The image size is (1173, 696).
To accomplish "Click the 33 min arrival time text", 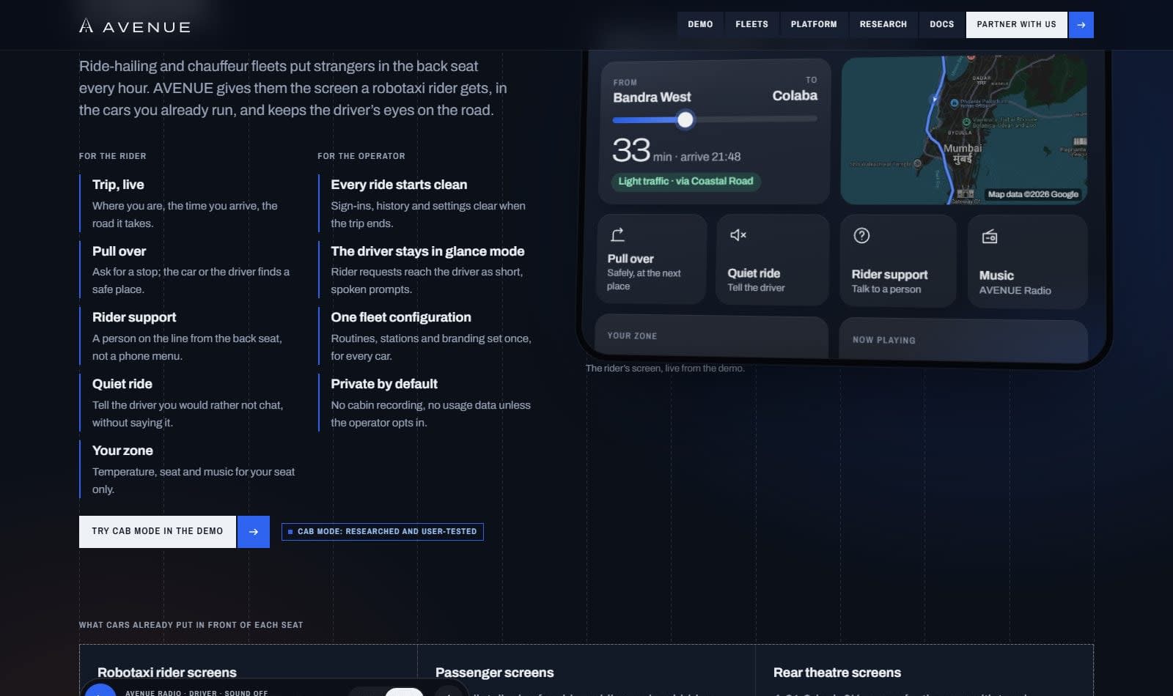I will tap(677, 151).
